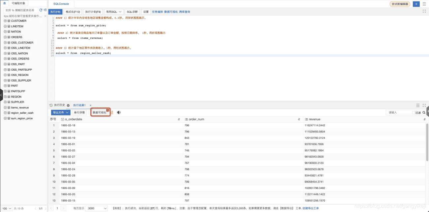Go to previous table list page
Image resolution: width=429 pixels, height=212 pixels.
pyautogui.click(x=36, y=208)
